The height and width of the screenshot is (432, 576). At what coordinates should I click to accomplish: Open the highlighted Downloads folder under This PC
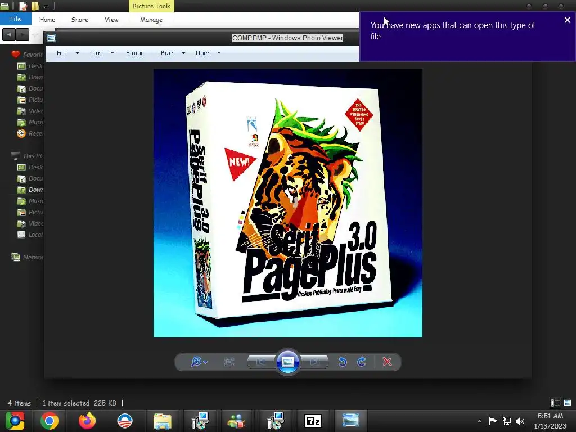point(30,190)
